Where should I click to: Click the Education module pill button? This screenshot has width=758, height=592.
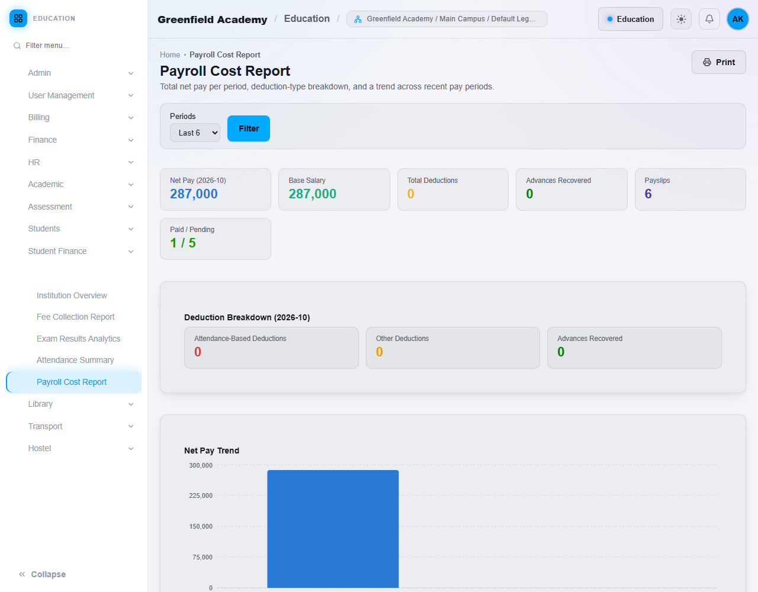pos(631,19)
